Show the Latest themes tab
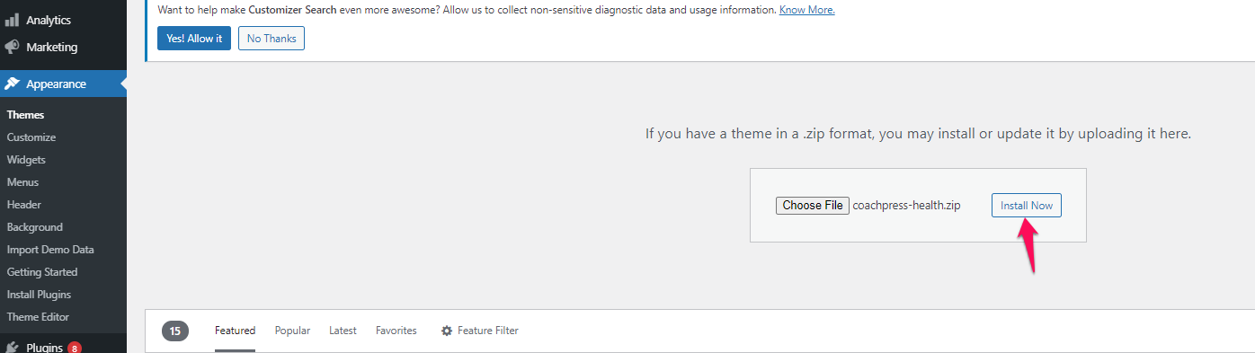Screen dimensions: 1255x353 point(343,331)
